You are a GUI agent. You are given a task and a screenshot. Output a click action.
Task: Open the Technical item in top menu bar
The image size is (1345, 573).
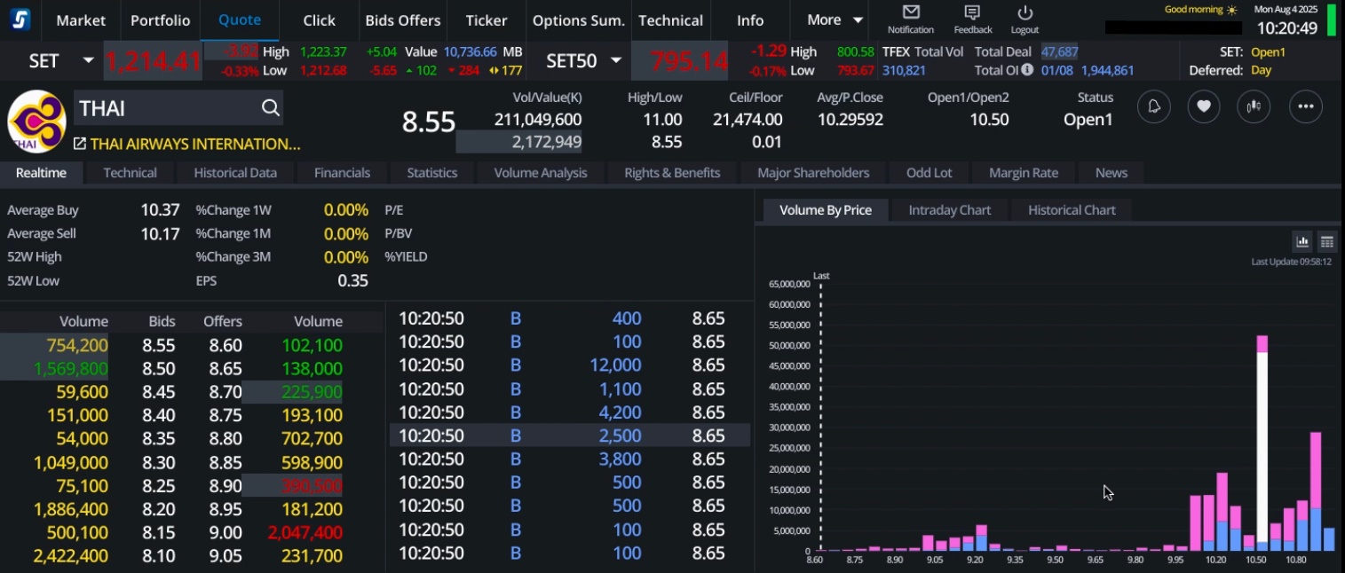pyautogui.click(x=670, y=20)
